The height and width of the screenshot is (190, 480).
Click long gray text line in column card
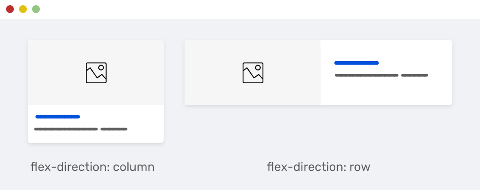coord(66,129)
